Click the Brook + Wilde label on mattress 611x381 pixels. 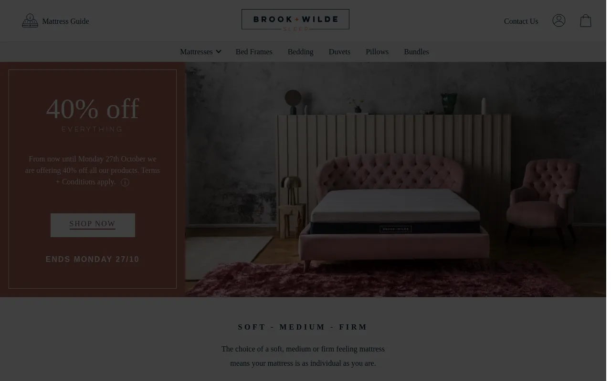(x=396, y=229)
